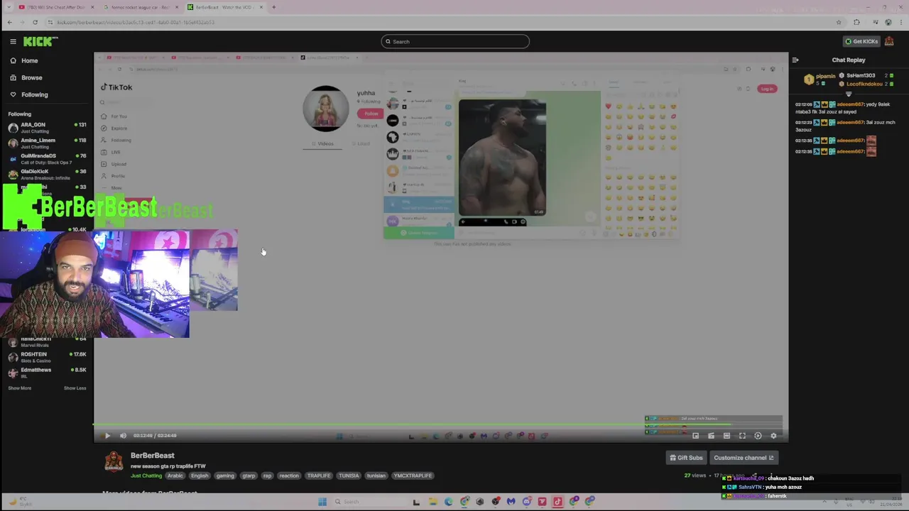Open the Kick hamburger sidebar menu
This screenshot has width=909, height=511.
[13, 41]
